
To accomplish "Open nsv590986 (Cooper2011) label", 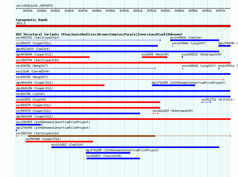I will pos(43,139).
